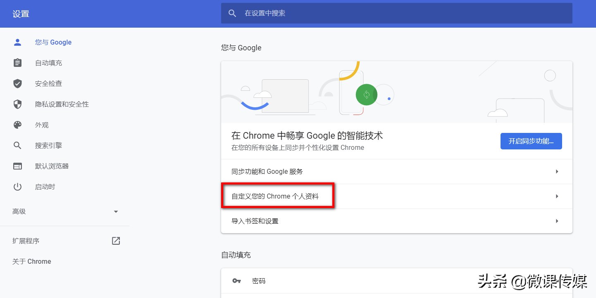Open the 密码 row under 自动填充
596x298 pixels.
pos(397,281)
